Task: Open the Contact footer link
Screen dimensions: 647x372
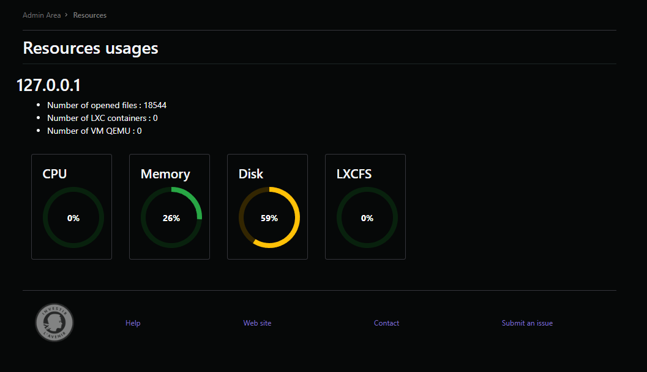Action: click(x=386, y=323)
